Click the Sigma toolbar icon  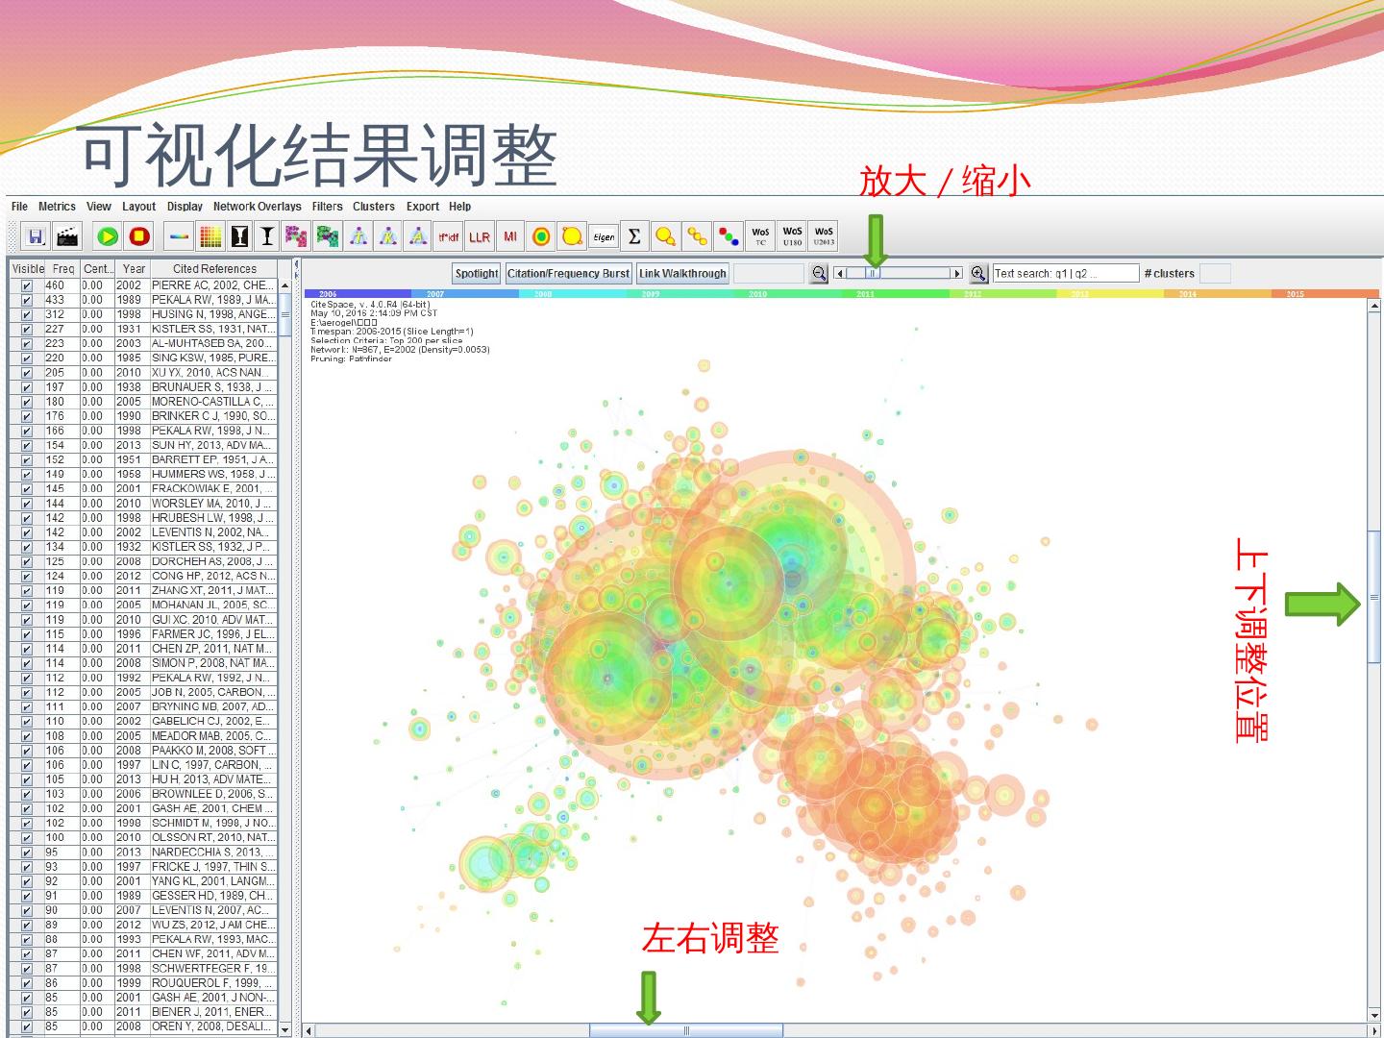634,236
